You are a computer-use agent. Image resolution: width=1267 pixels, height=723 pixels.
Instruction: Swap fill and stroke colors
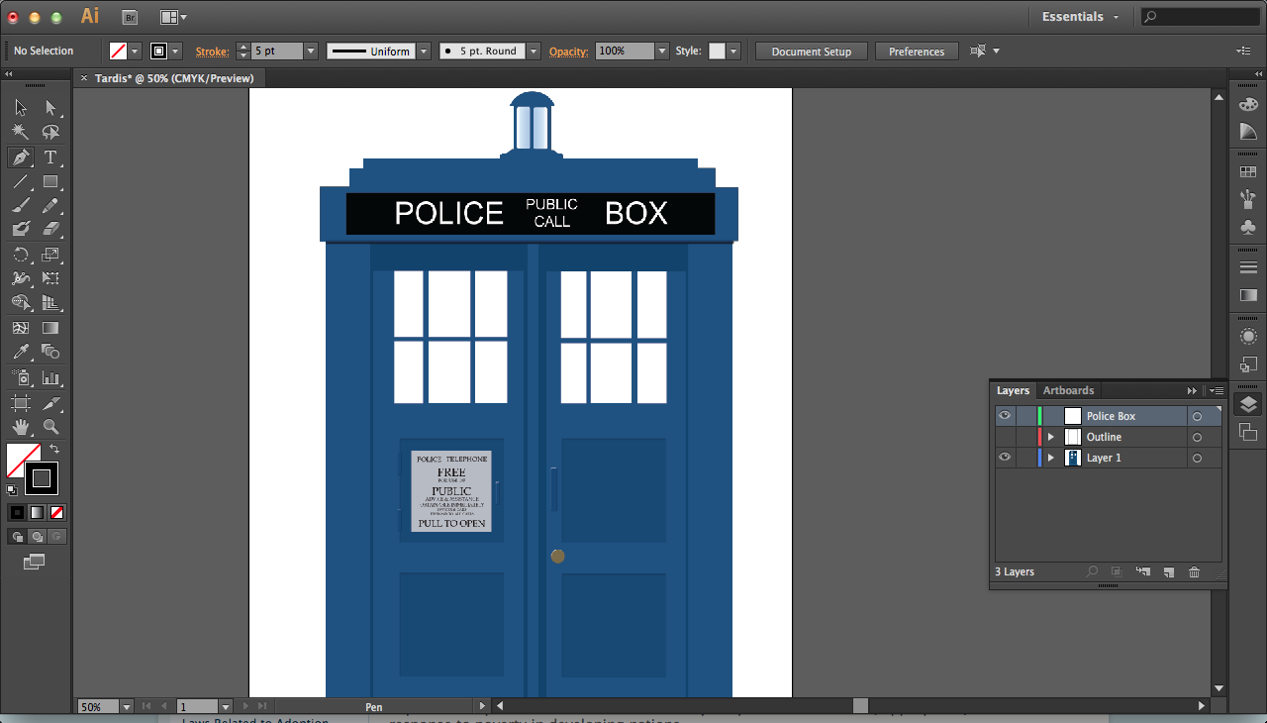point(55,450)
